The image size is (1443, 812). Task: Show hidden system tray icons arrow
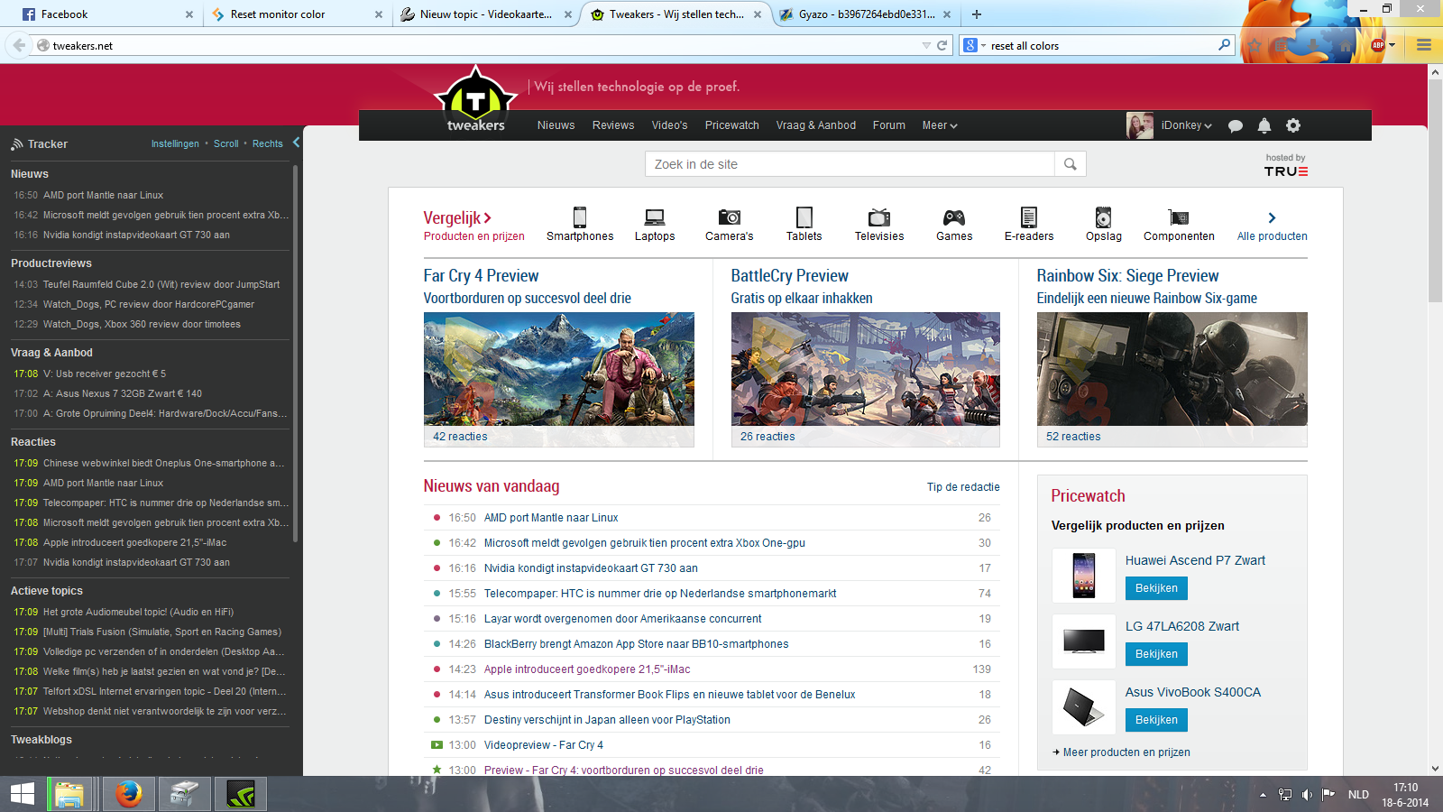1263,795
